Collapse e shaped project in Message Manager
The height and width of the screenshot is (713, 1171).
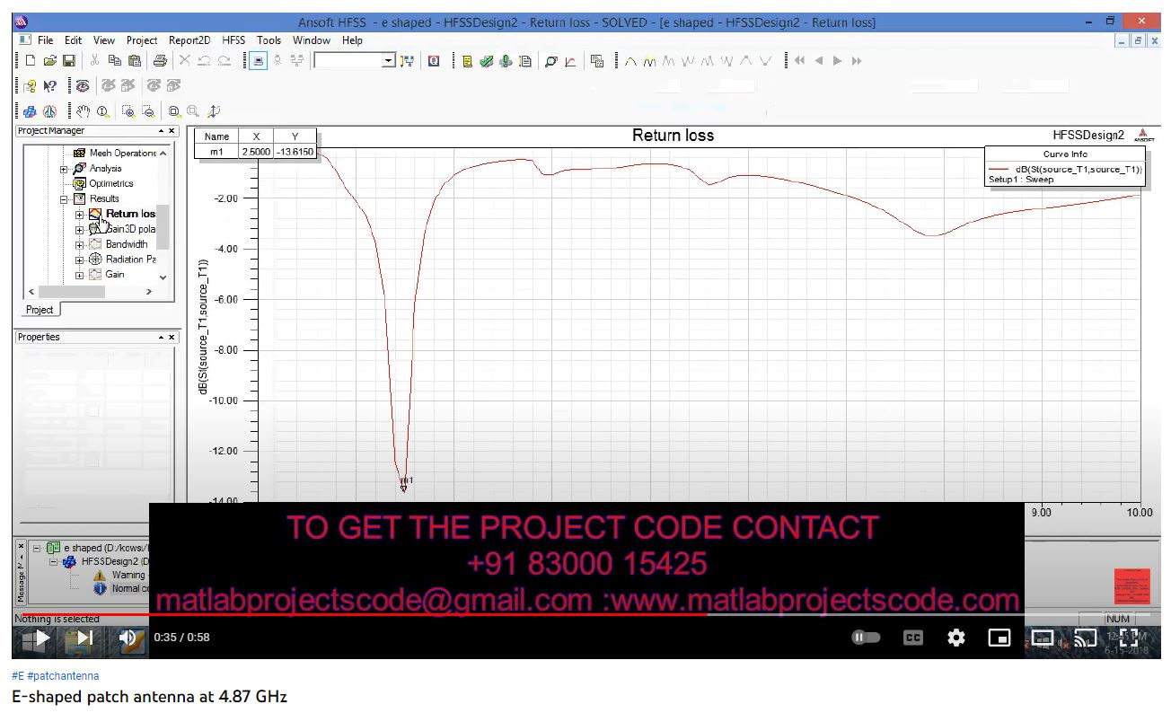(x=37, y=548)
